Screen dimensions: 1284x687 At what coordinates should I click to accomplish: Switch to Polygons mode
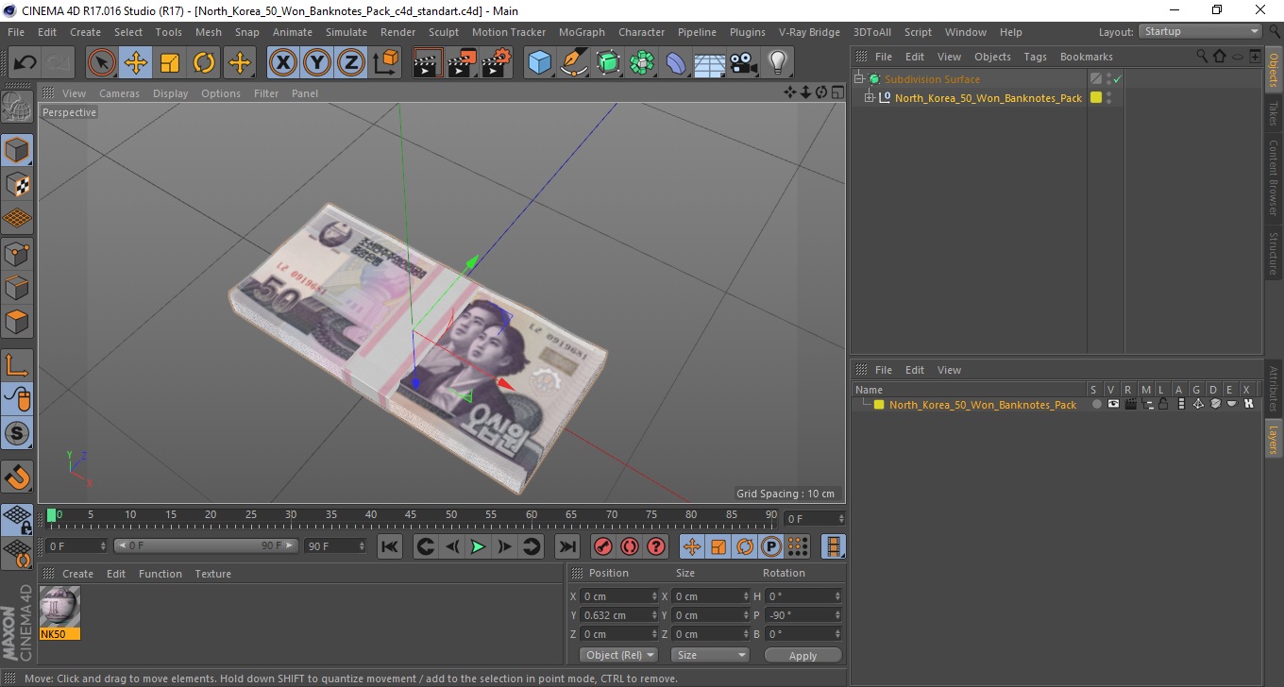pos(17,321)
